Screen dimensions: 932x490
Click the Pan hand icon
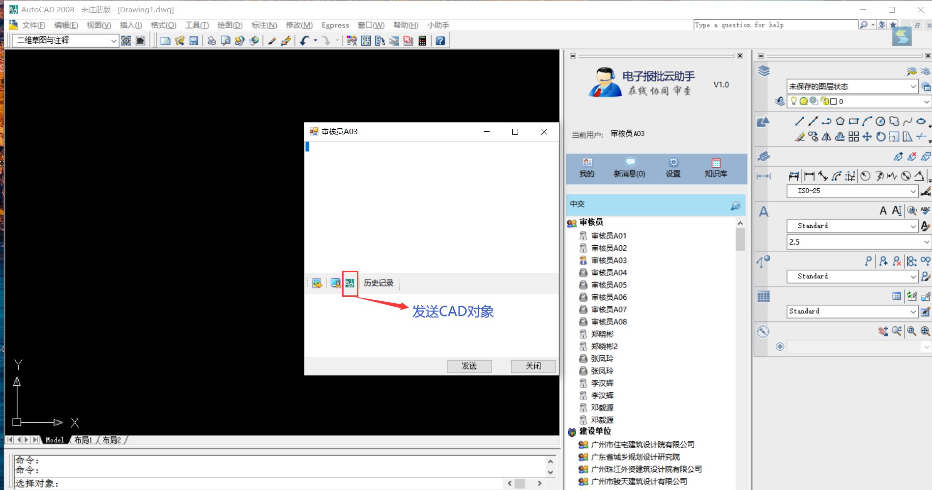coord(883,331)
